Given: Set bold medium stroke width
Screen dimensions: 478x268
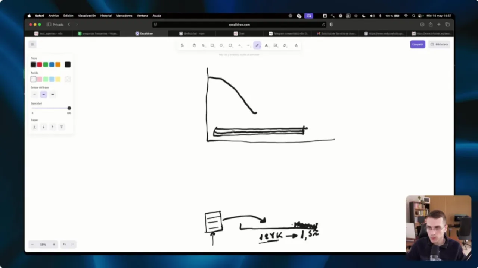Looking at the screenshot, I should 43,95.
